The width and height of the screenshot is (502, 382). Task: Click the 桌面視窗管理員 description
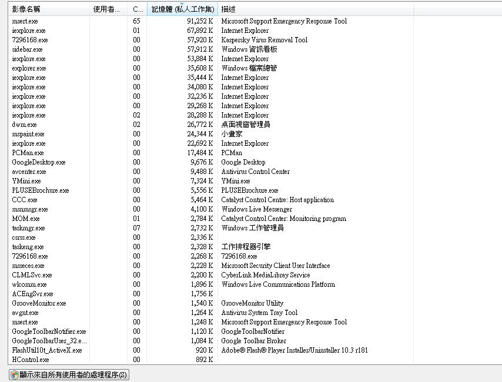point(246,125)
